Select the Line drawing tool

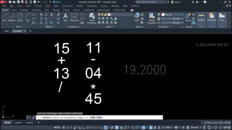tap(4, 17)
